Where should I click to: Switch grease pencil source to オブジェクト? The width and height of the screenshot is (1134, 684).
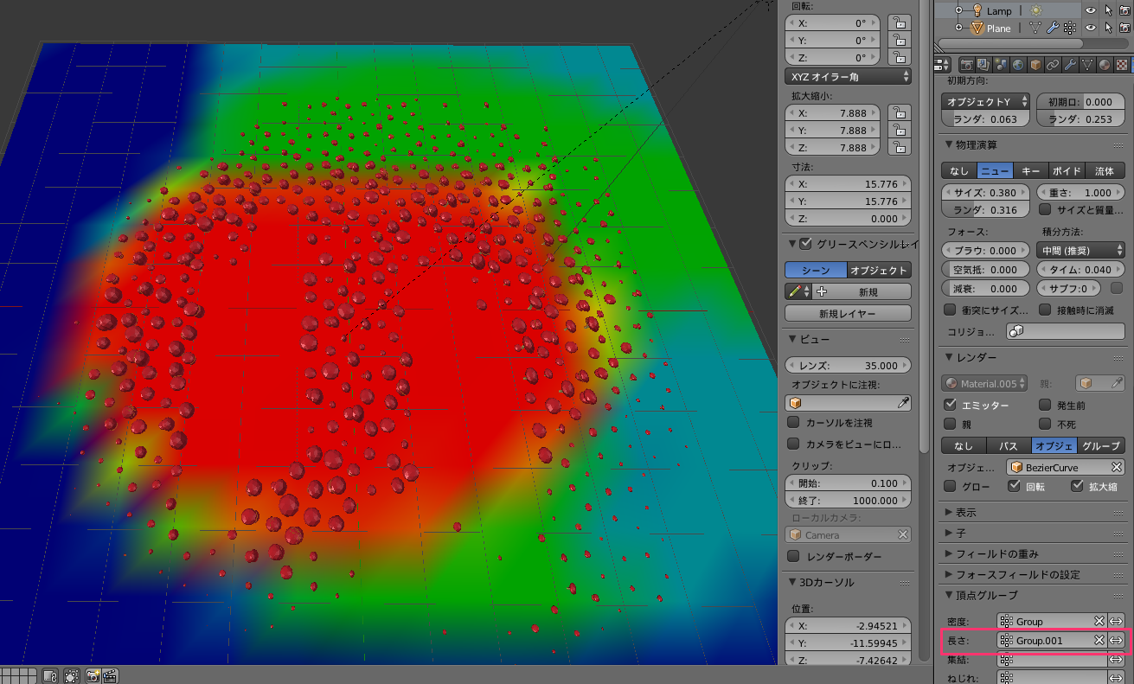(x=878, y=271)
